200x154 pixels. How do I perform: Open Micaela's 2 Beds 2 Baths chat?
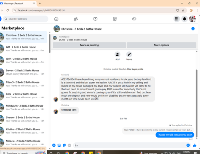[24, 142]
